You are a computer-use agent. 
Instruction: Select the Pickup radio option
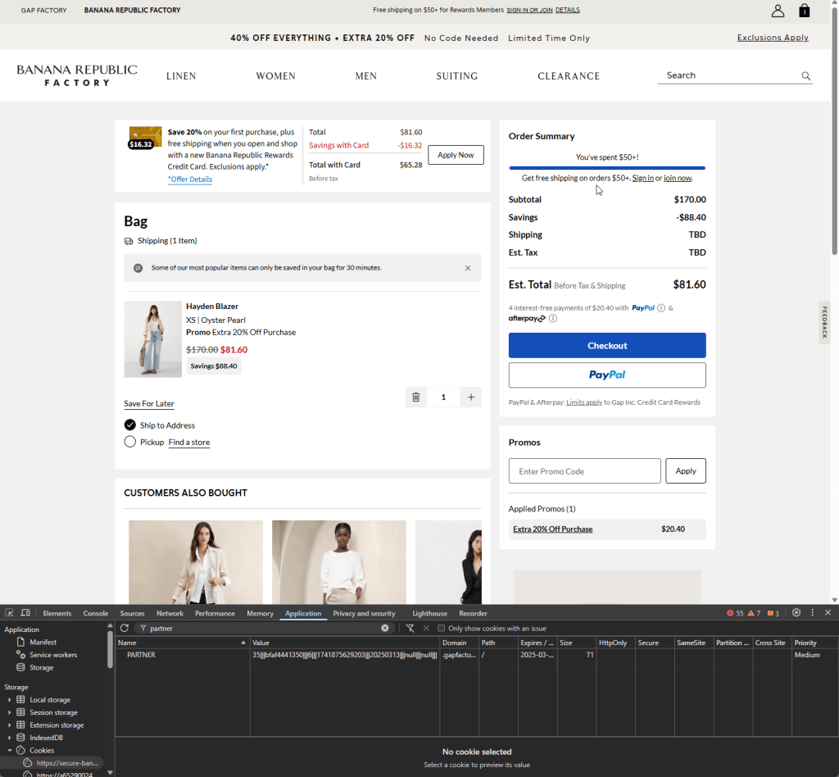click(129, 442)
